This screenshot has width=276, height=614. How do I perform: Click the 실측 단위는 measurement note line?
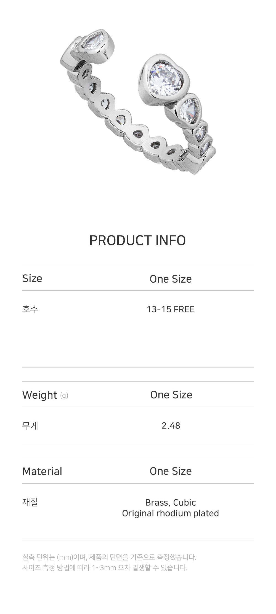109,557
